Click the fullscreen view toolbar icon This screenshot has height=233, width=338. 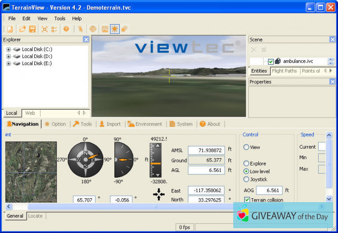click(x=44, y=29)
